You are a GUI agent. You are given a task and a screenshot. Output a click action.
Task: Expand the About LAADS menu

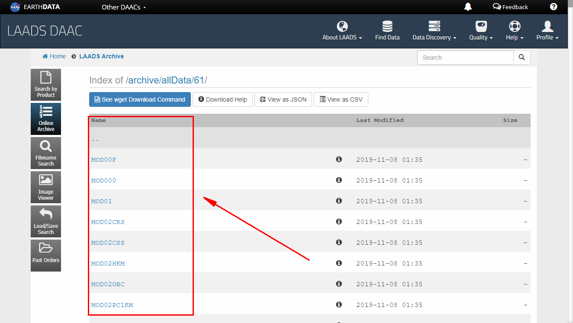(342, 31)
